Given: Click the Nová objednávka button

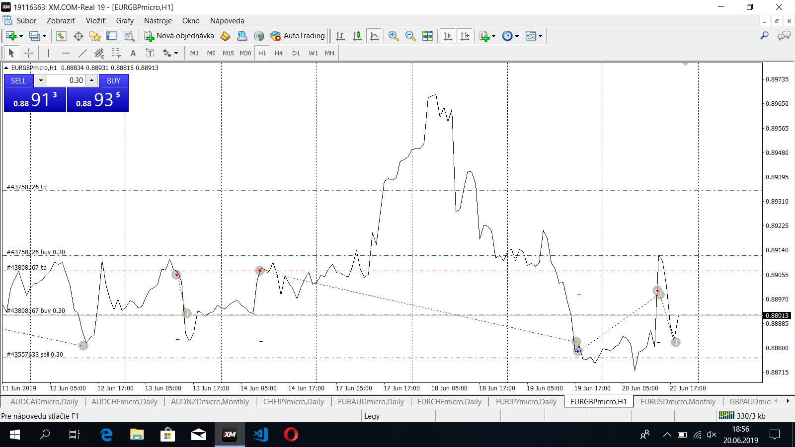Looking at the screenshot, I should point(179,36).
